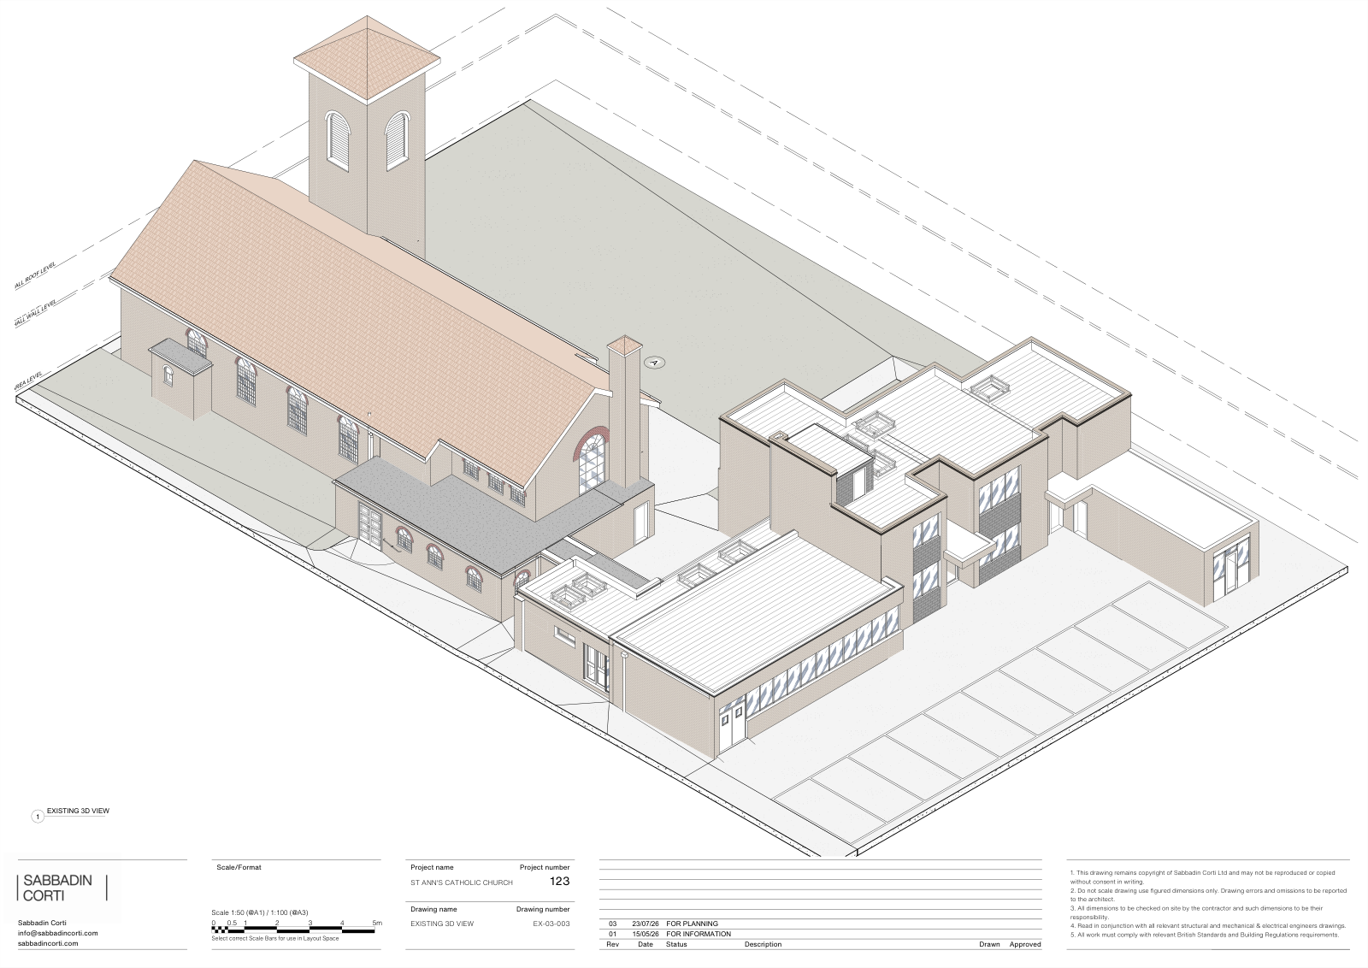Click the 'Description' column header
Viewport: 1368px width, 968px height.
click(763, 944)
